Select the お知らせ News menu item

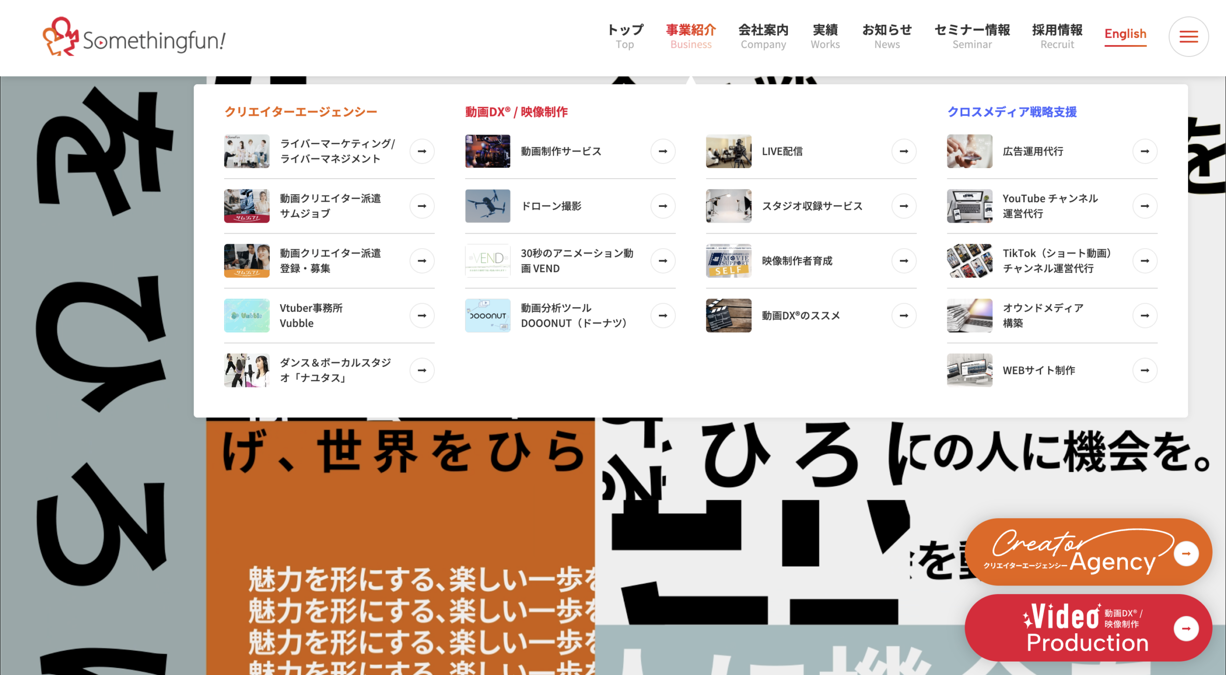tap(887, 36)
